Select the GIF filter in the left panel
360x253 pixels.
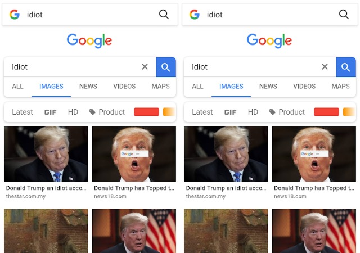coord(51,112)
